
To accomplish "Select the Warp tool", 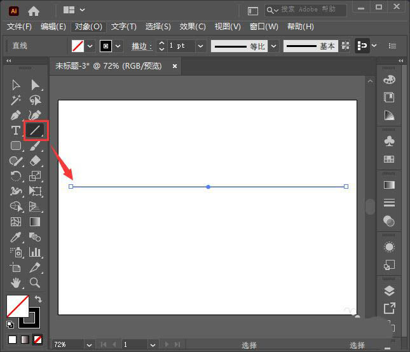I will point(16,191).
